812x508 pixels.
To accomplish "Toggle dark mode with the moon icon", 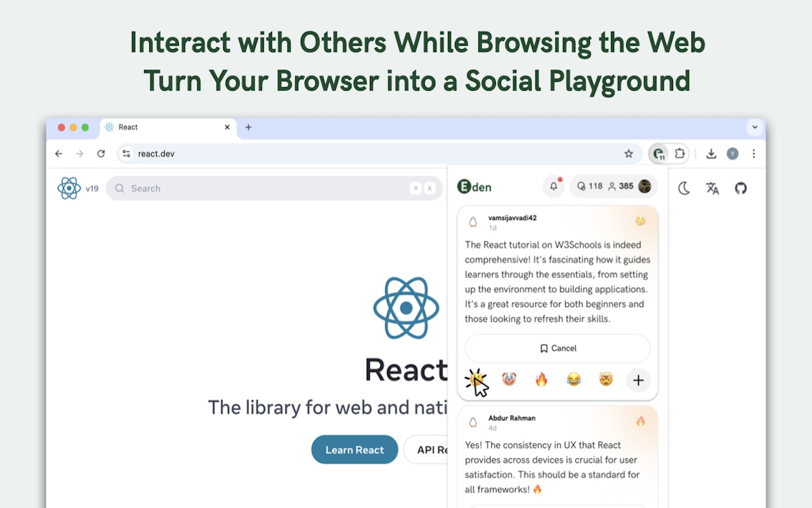I will point(683,188).
